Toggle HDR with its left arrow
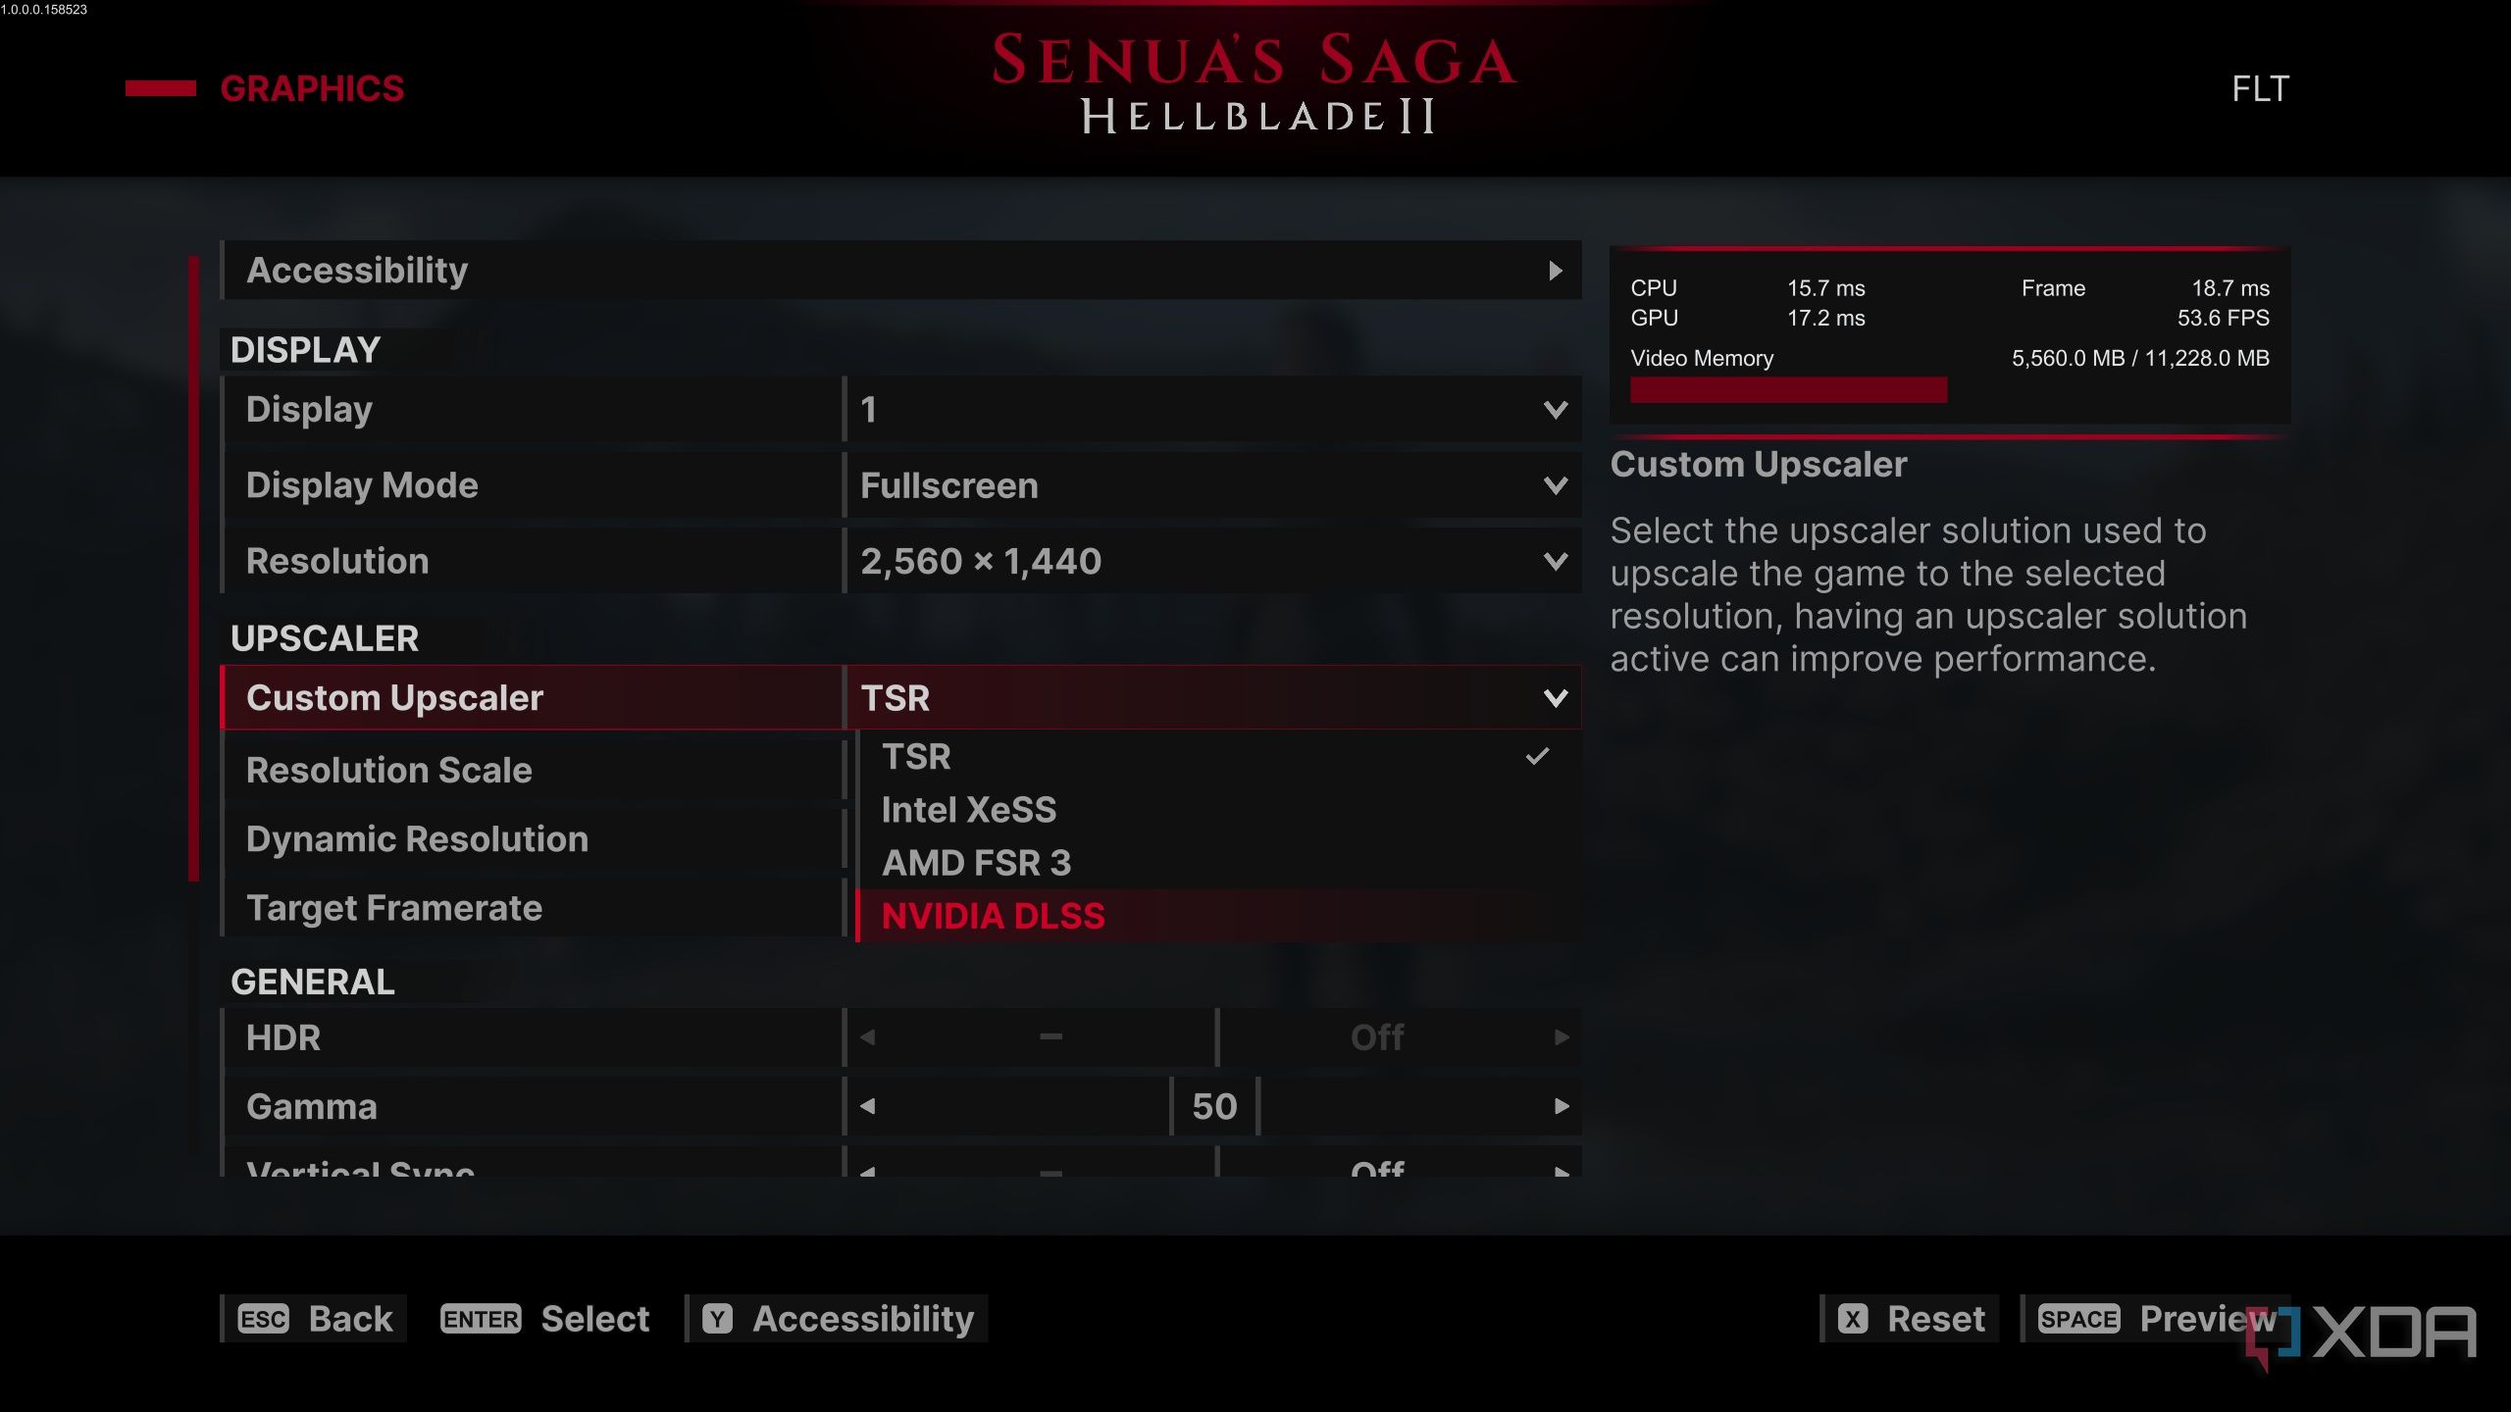 tap(867, 1037)
